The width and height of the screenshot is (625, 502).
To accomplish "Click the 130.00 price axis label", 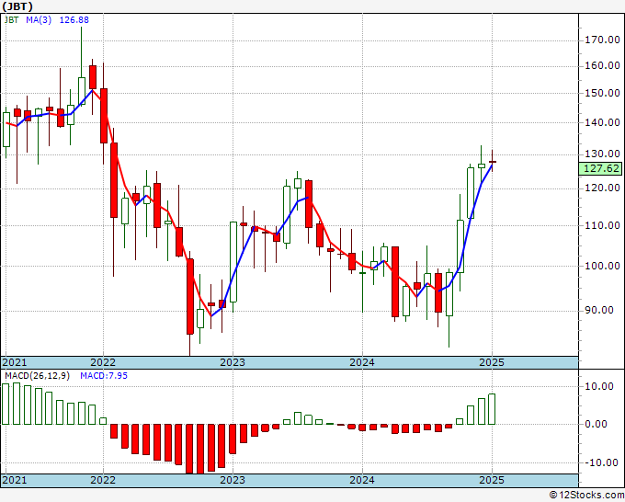I will coord(602,154).
